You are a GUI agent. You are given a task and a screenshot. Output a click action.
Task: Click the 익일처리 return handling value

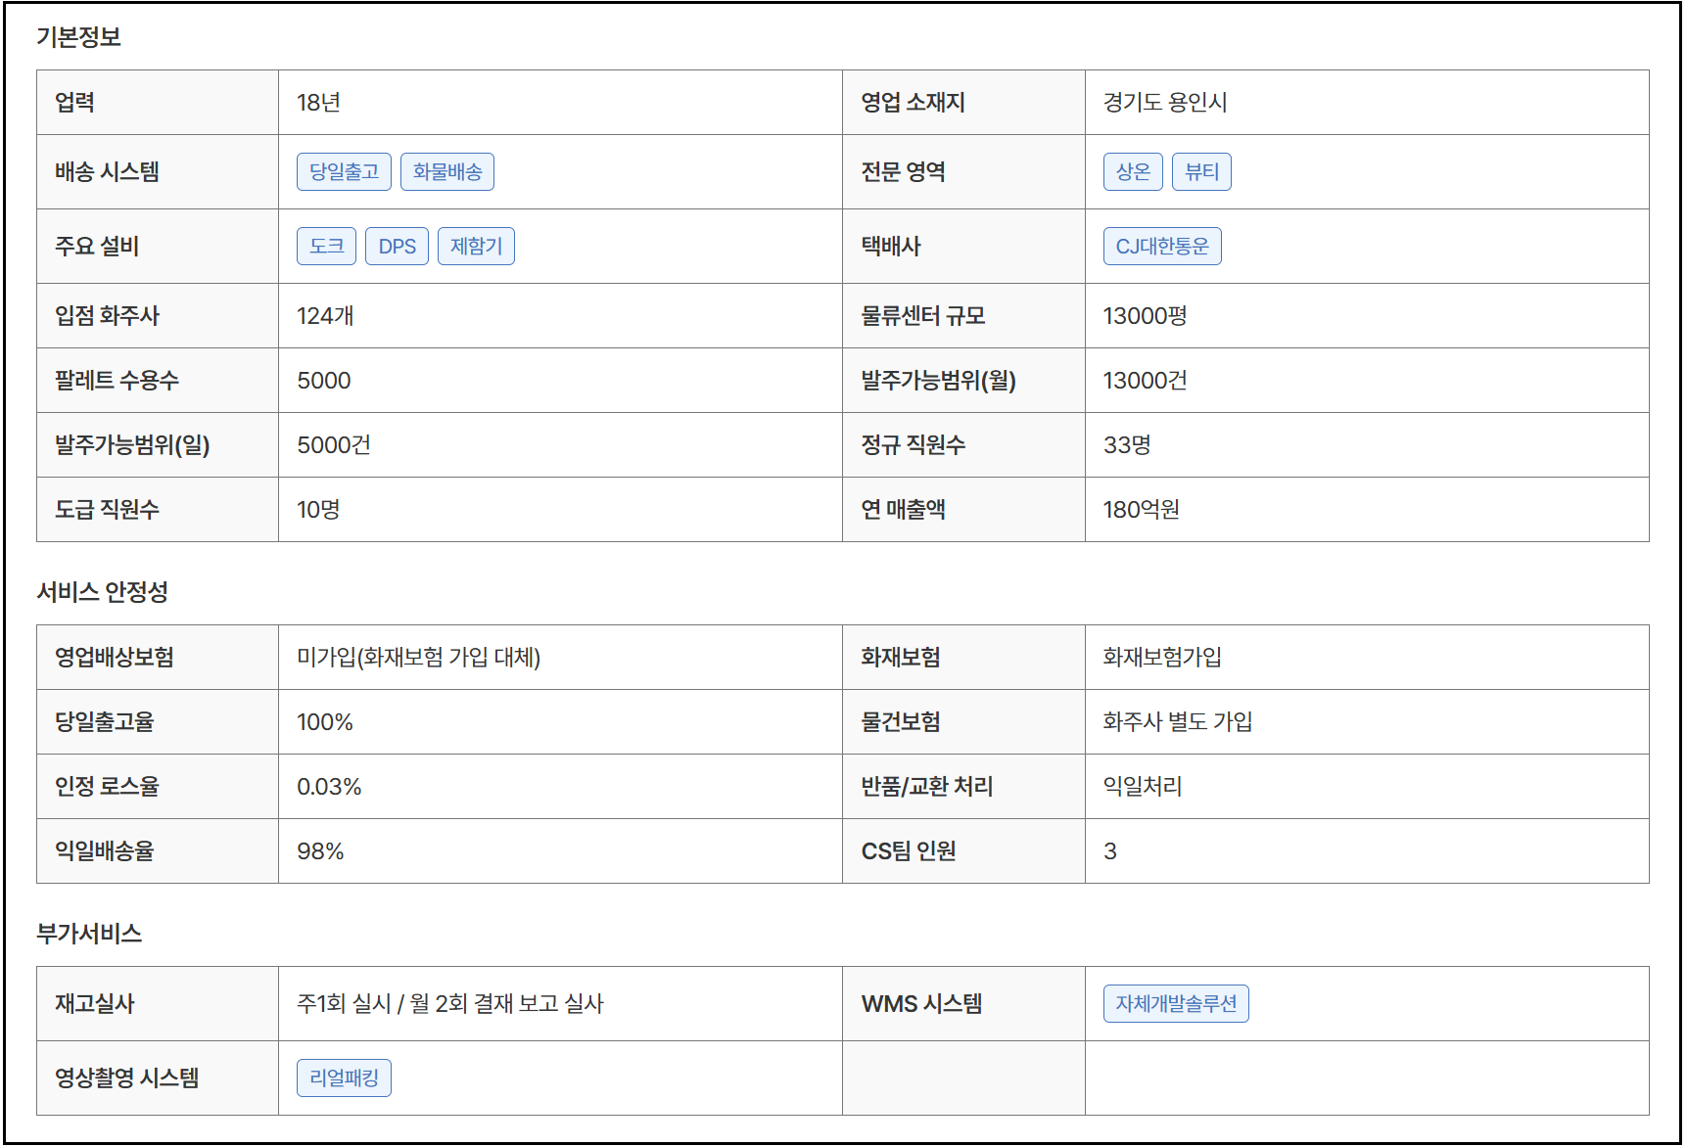[1142, 787]
